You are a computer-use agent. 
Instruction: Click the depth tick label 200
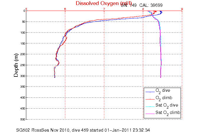click(x=23, y=54)
